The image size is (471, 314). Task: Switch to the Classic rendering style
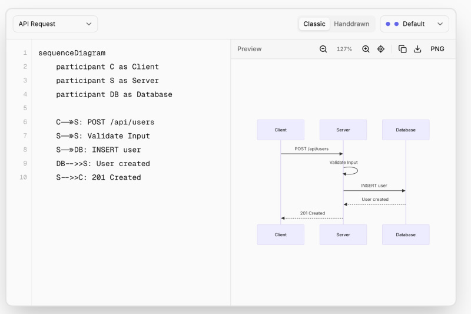(x=314, y=24)
